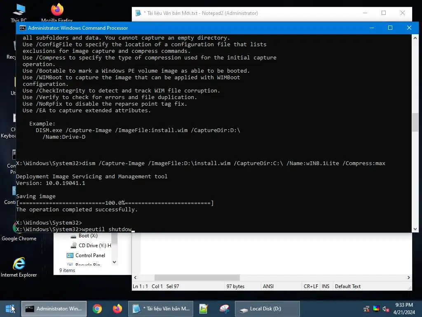The width and height of the screenshot is (422, 317).
Task: Open the Snipping Tool taskbar icon
Action: (x=224, y=309)
